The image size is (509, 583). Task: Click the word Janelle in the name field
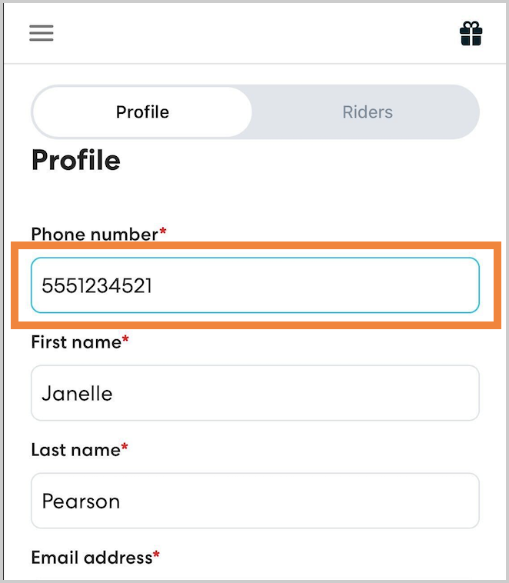77,394
